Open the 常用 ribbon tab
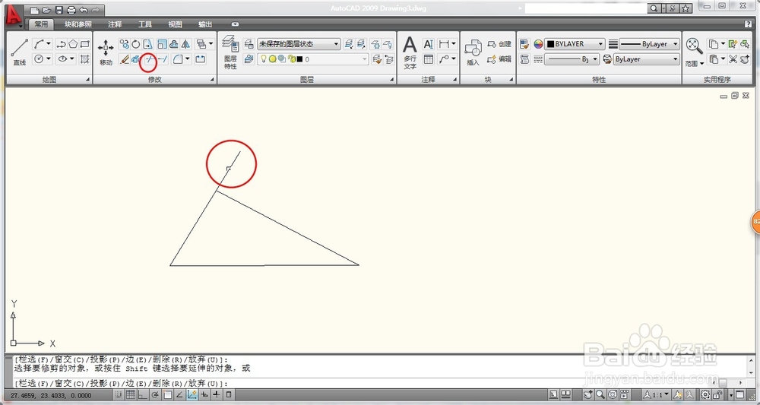760x405 pixels. pos(41,24)
